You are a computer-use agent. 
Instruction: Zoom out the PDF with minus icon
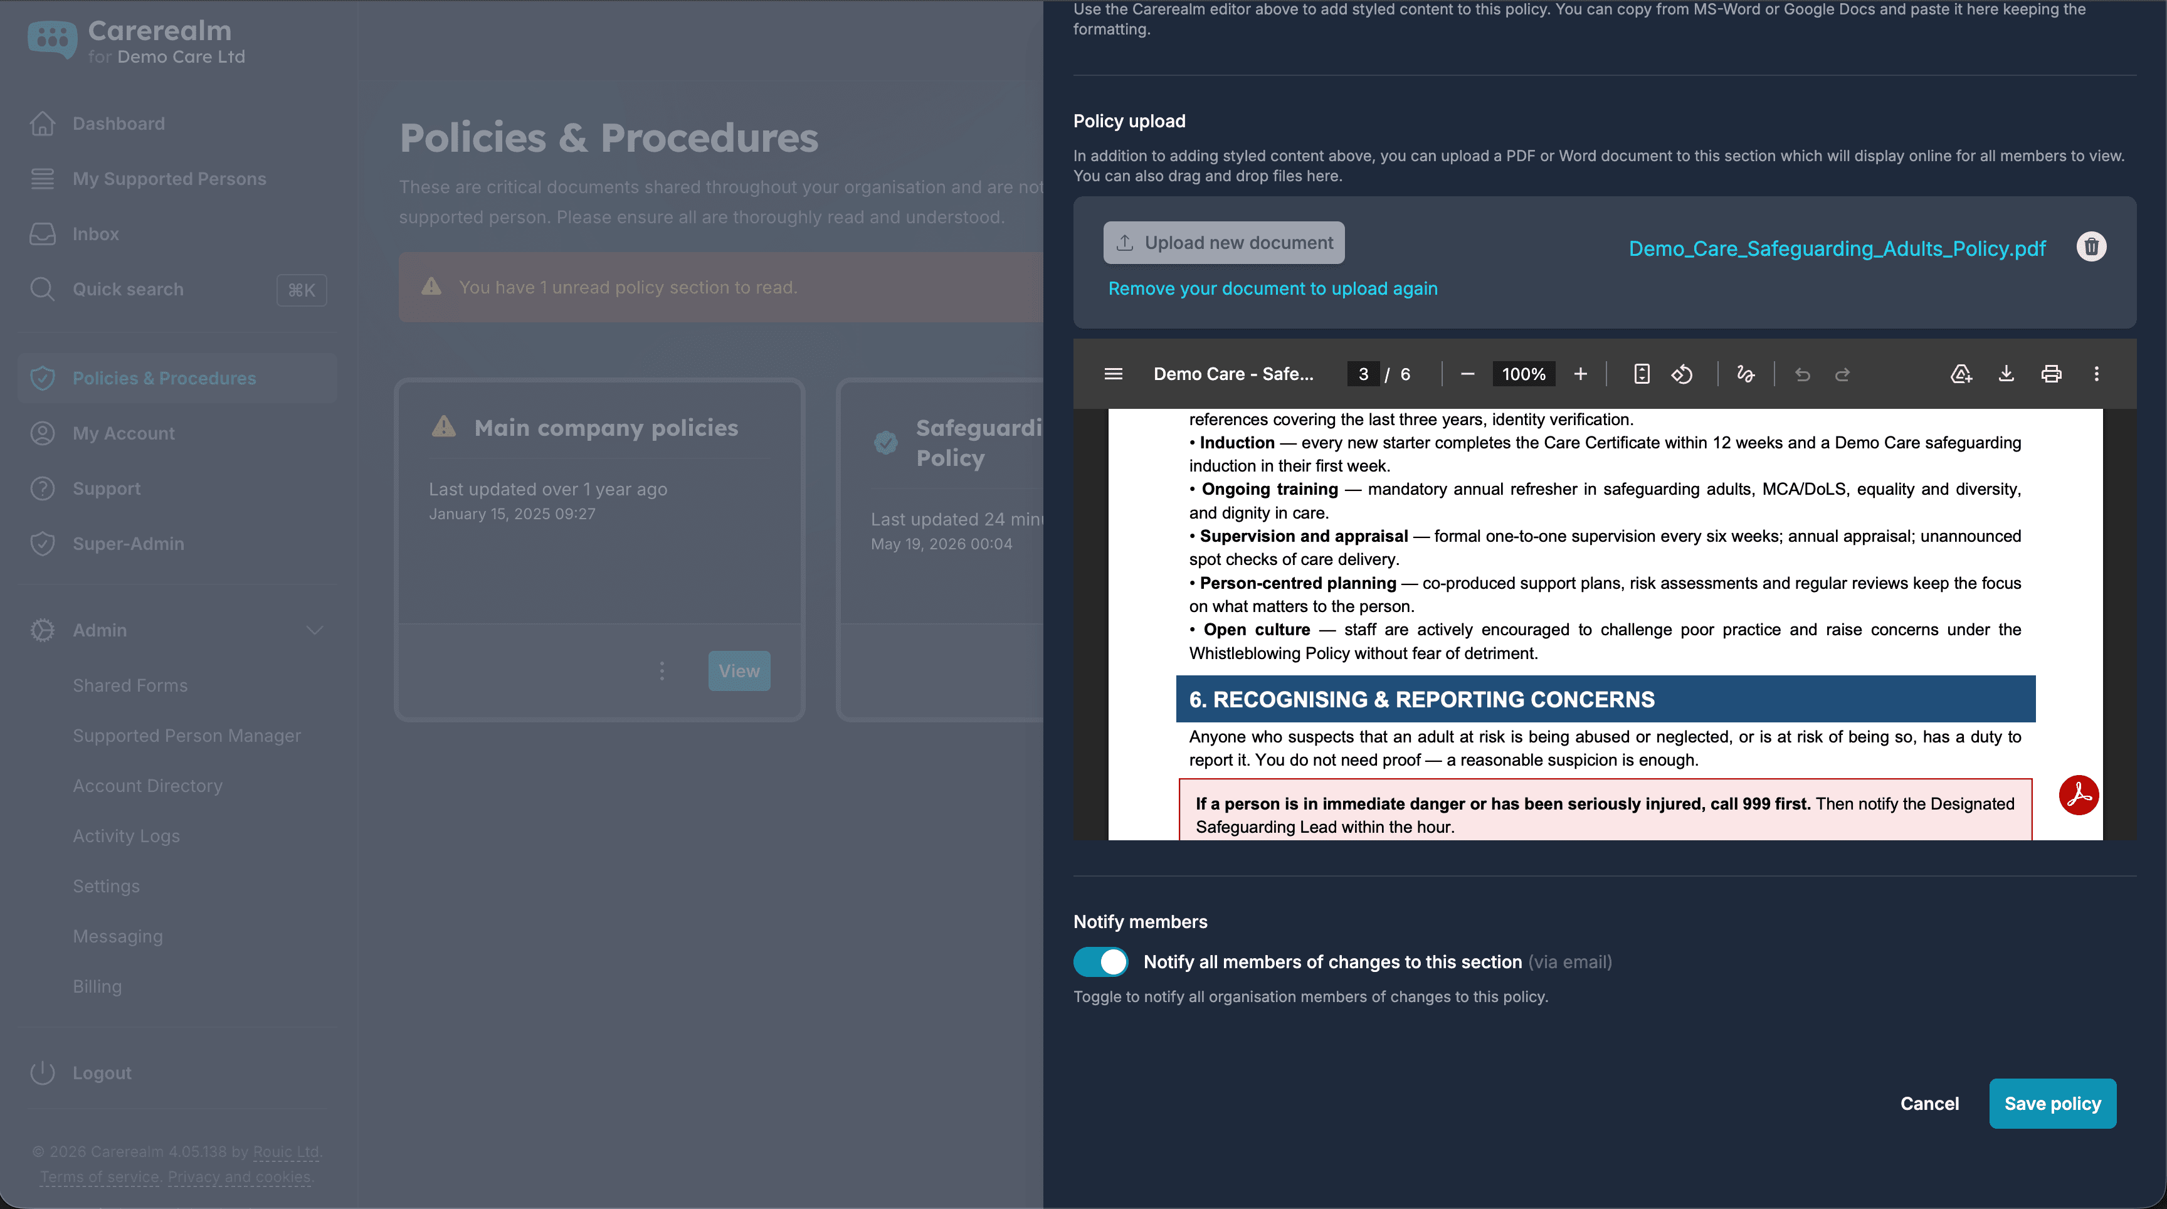[x=1467, y=374]
